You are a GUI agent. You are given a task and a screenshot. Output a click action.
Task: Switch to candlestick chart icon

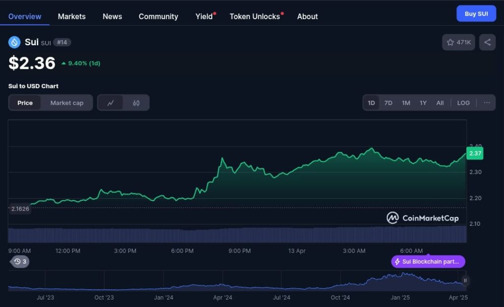pyautogui.click(x=136, y=103)
